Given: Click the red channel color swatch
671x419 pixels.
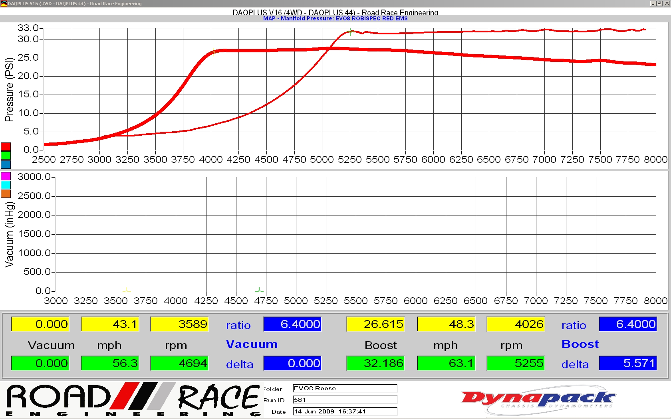Looking at the screenshot, I should [6, 146].
